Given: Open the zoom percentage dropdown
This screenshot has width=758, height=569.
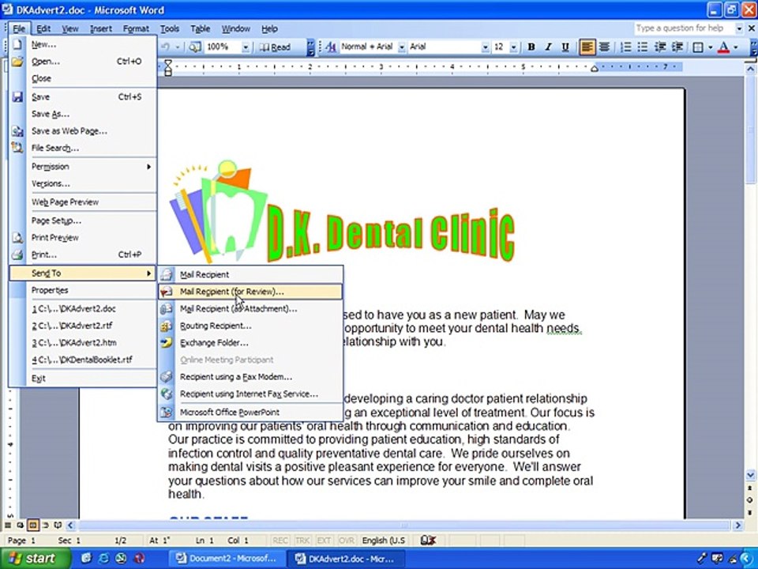Looking at the screenshot, I should [x=246, y=47].
